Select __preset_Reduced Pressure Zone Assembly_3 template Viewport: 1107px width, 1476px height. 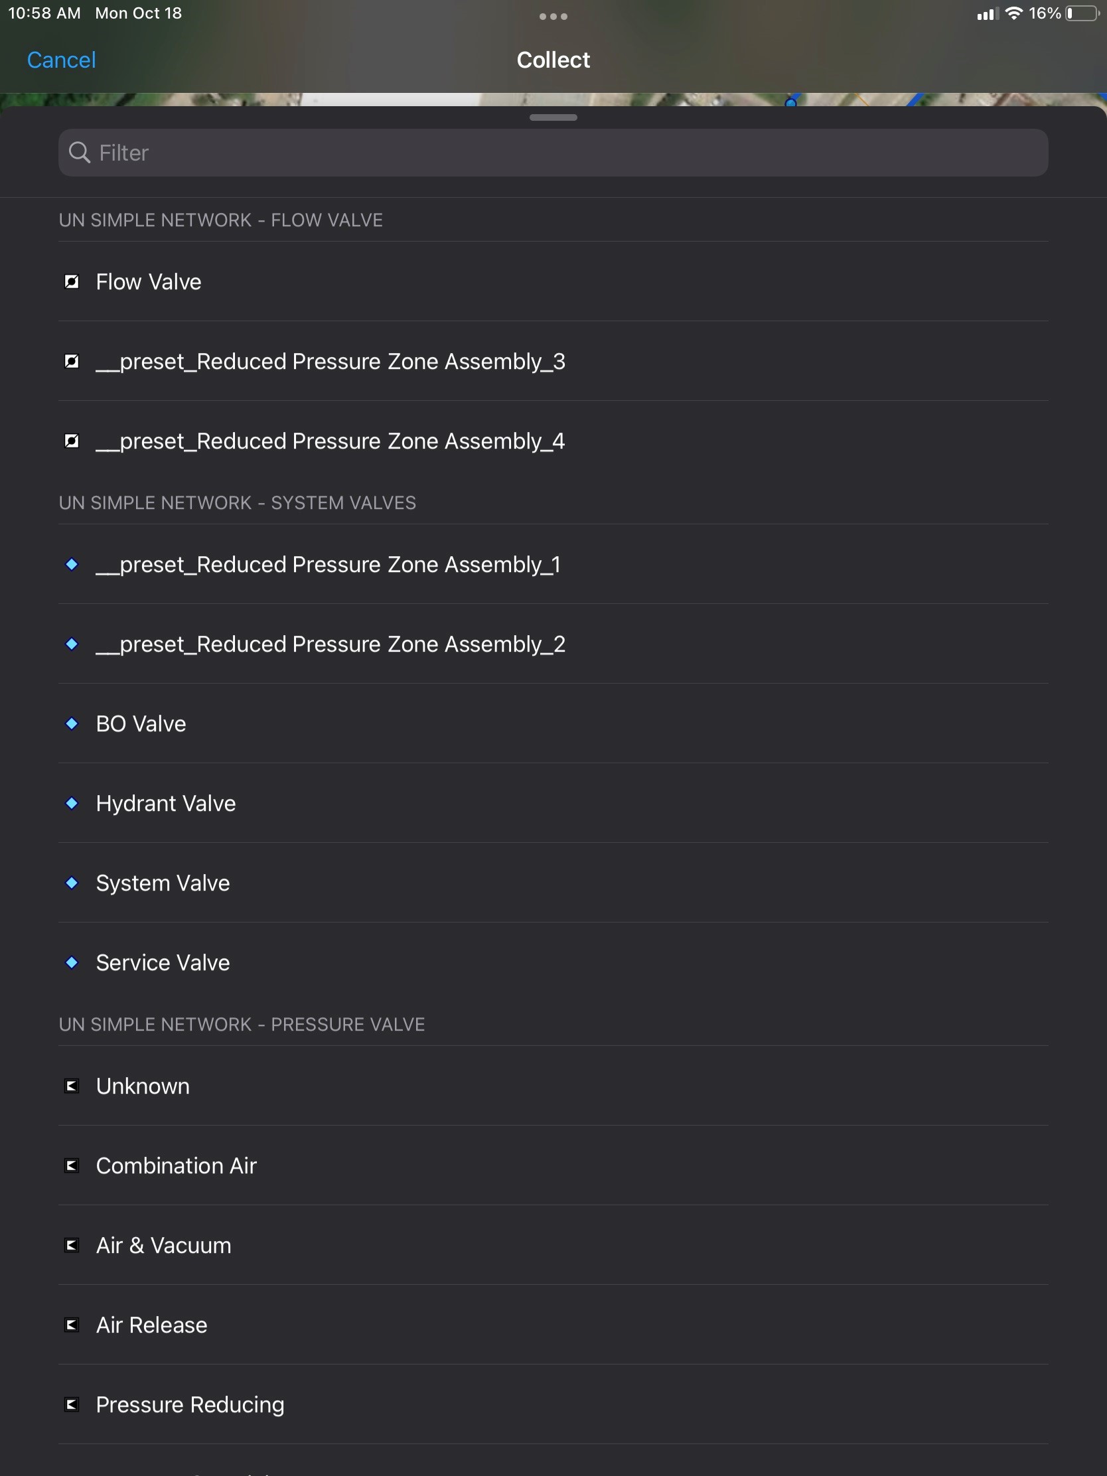point(553,361)
